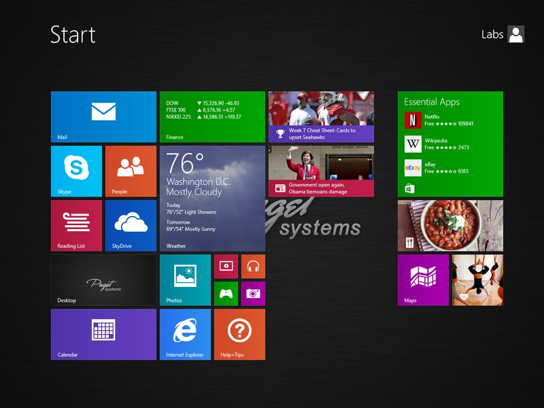Open the Reading List tile
Viewport: 544px width, 408px height.
click(76, 225)
